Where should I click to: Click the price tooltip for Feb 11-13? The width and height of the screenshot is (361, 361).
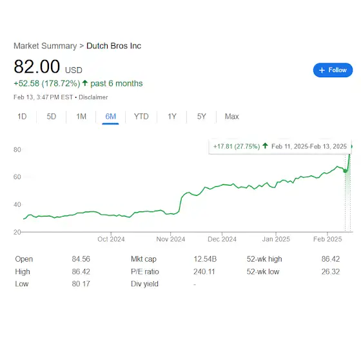point(280,146)
